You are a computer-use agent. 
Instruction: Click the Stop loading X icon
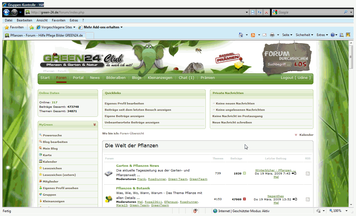[266, 12]
